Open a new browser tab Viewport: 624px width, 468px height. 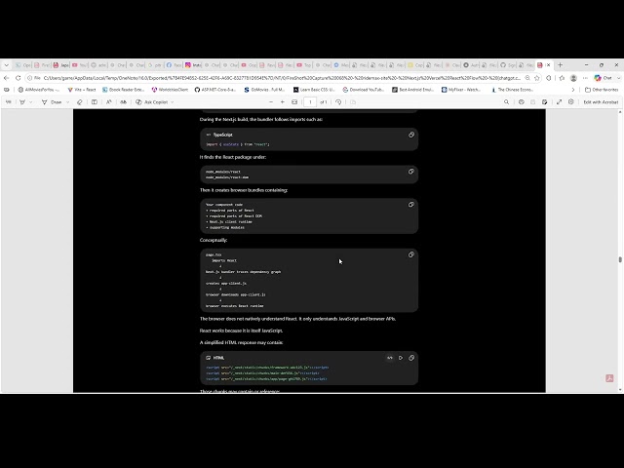coord(560,65)
